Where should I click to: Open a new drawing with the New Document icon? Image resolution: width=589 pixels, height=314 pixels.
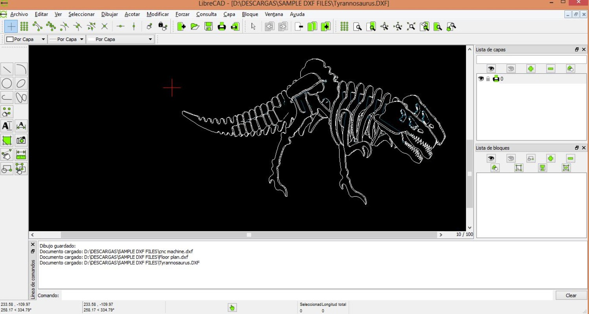(182, 26)
